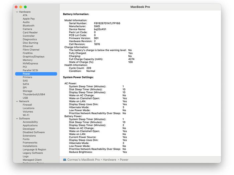This screenshot has height=175, width=234.
Task: Select the highlighted Power sidebar item
Action: click(36, 74)
